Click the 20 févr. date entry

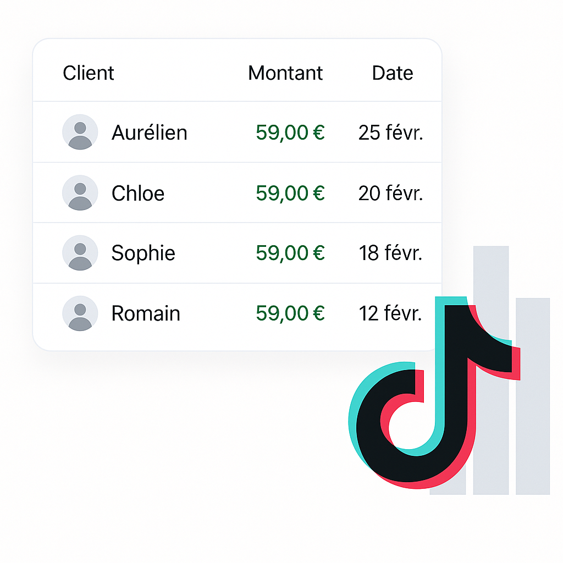coord(391,193)
